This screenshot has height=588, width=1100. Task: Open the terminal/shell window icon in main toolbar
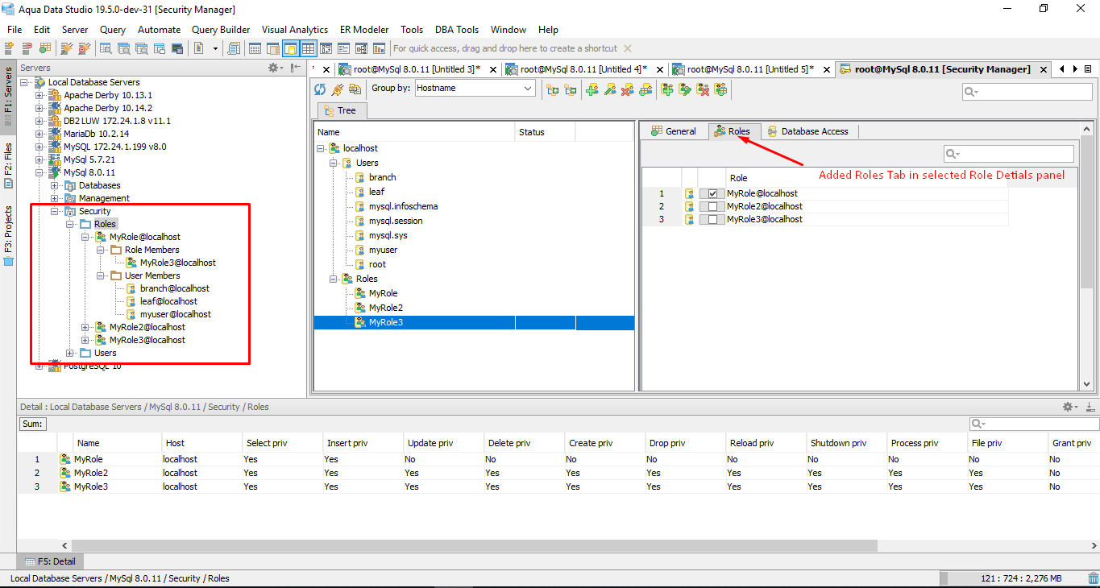click(177, 48)
